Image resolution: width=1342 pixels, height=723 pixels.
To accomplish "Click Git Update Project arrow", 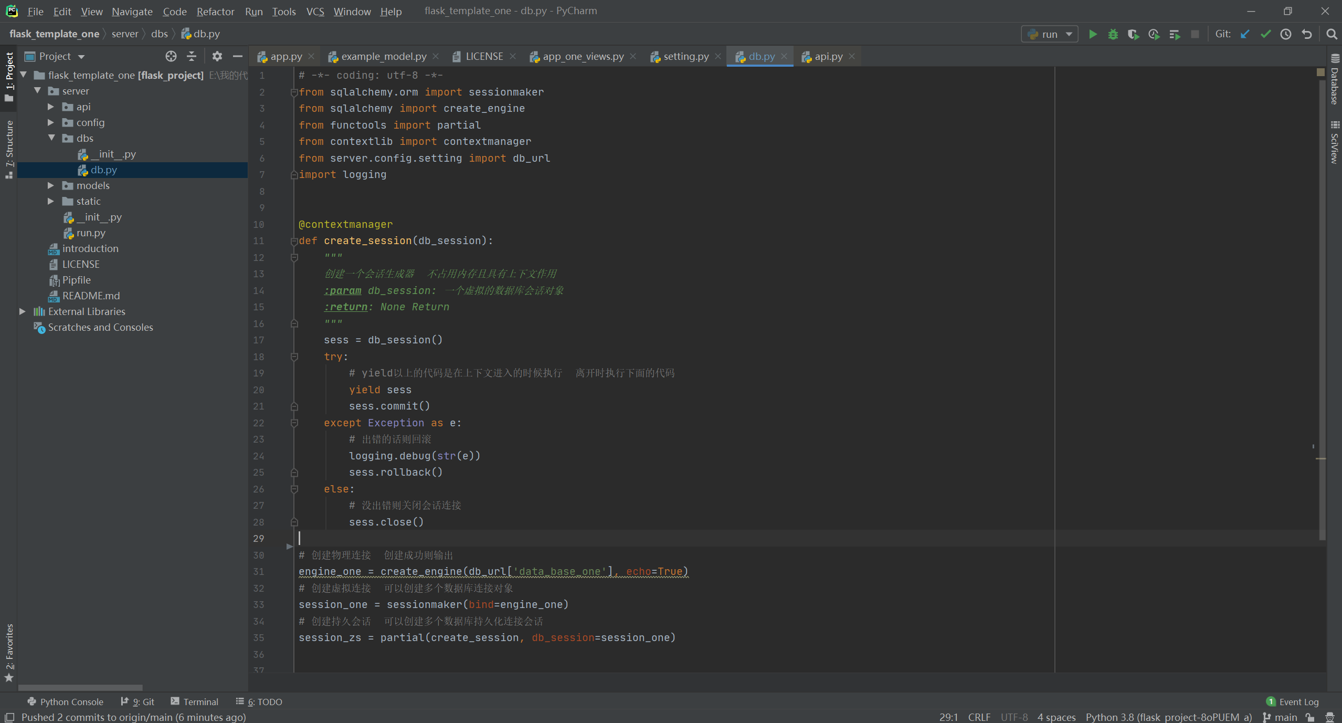I will [x=1245, y=34].
